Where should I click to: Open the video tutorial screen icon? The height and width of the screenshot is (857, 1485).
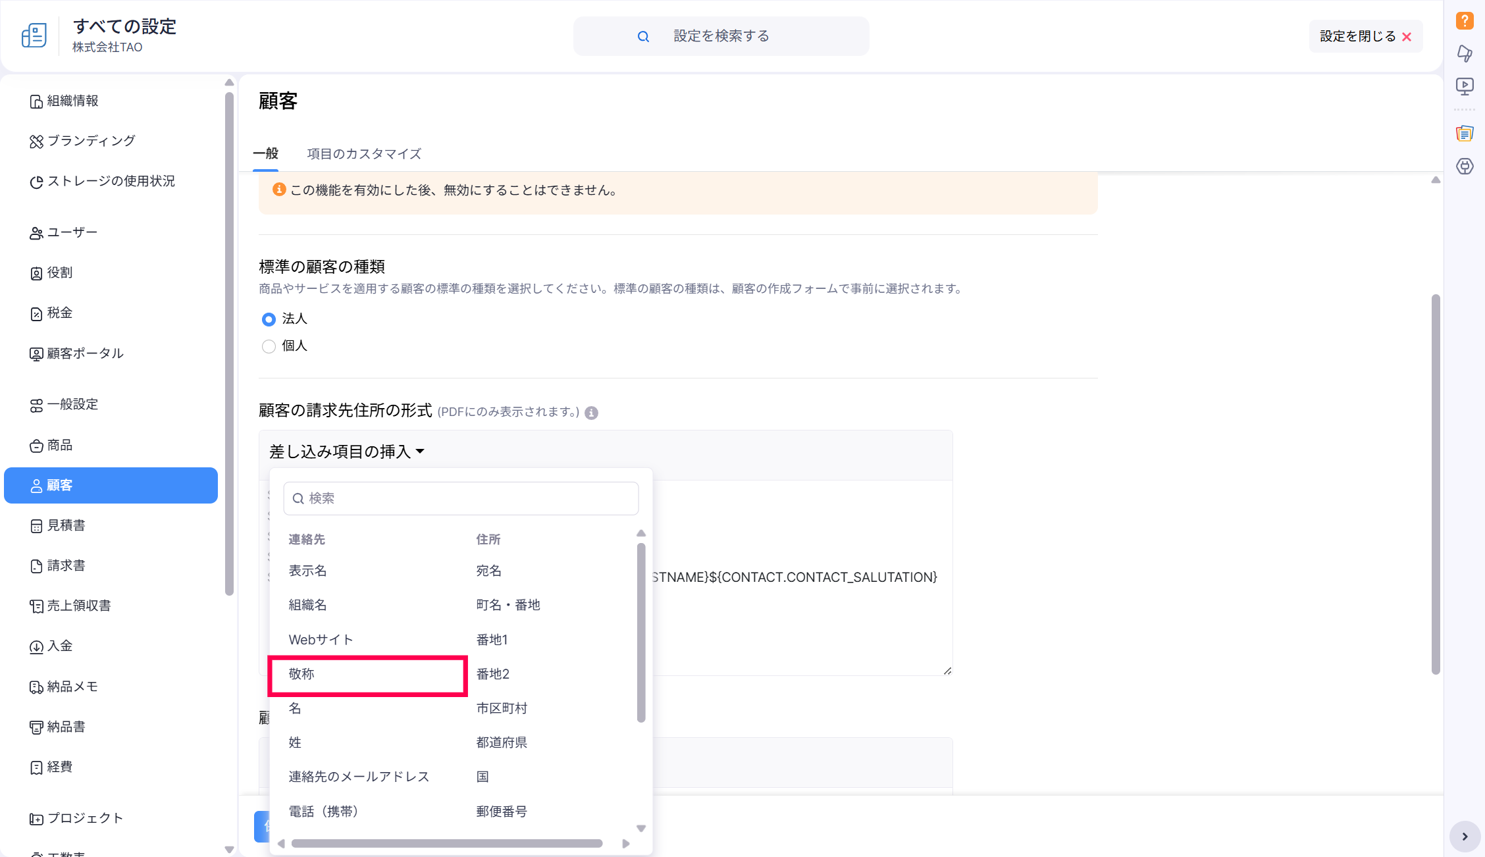click(1465, 86)
